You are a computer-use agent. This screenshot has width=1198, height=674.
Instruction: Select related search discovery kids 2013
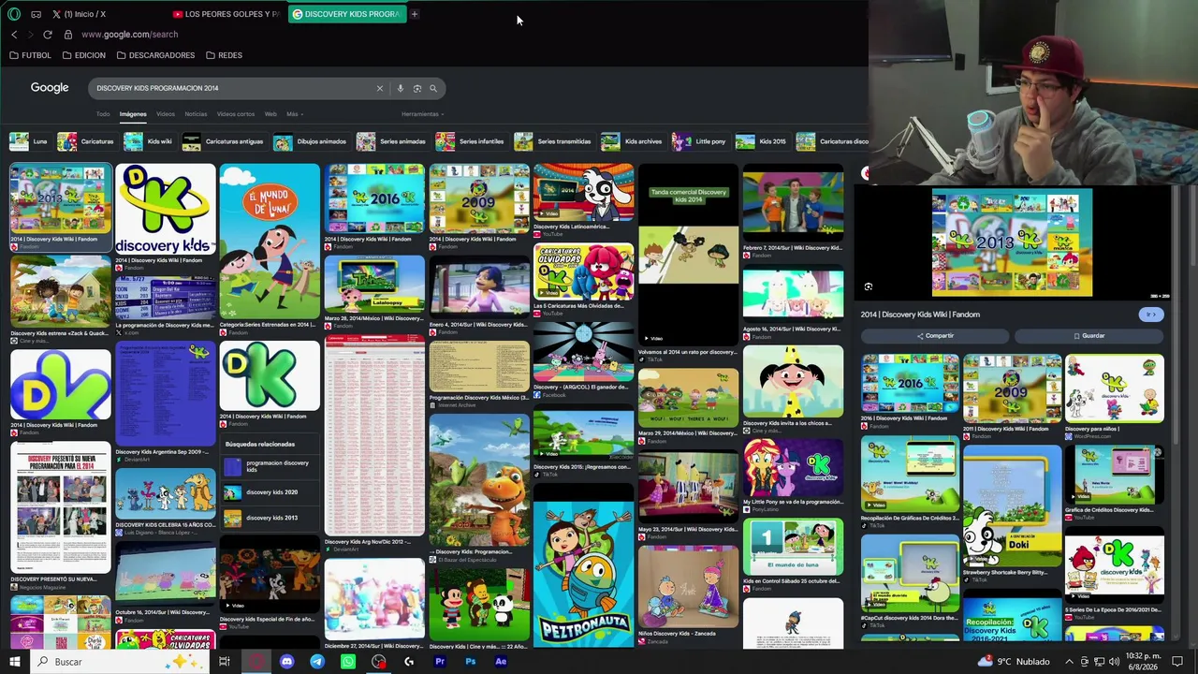270,518
